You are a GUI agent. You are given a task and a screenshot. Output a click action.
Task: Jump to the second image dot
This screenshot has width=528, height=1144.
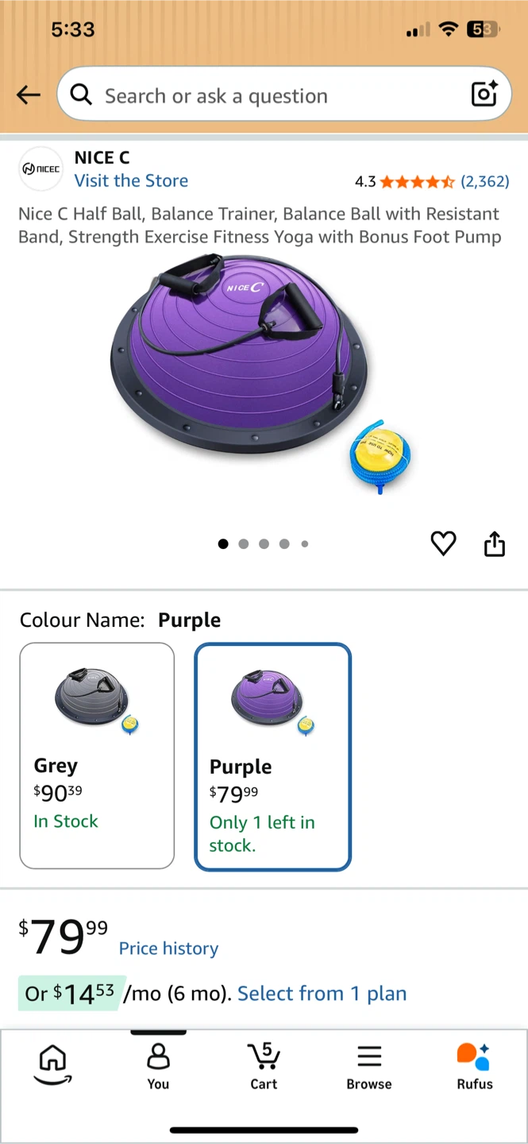(244, 544)
